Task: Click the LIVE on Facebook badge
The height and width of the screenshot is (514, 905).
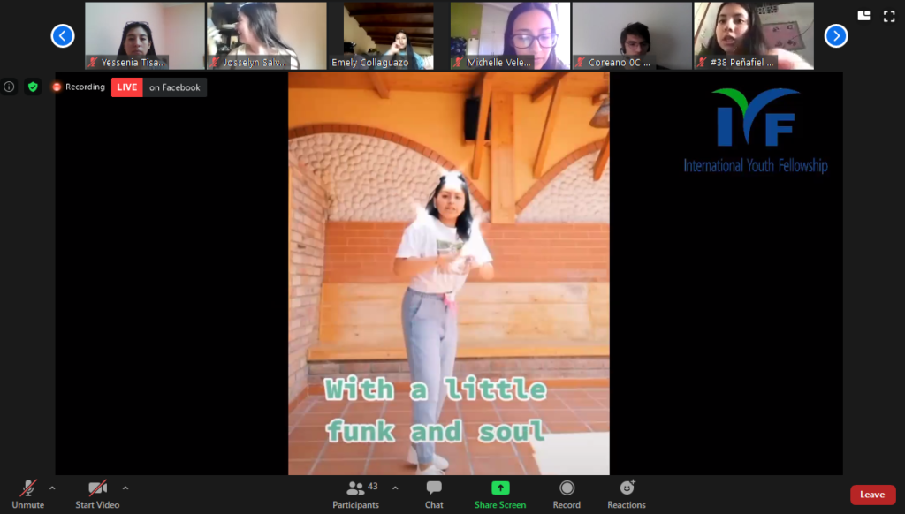Action: [159, 87]
